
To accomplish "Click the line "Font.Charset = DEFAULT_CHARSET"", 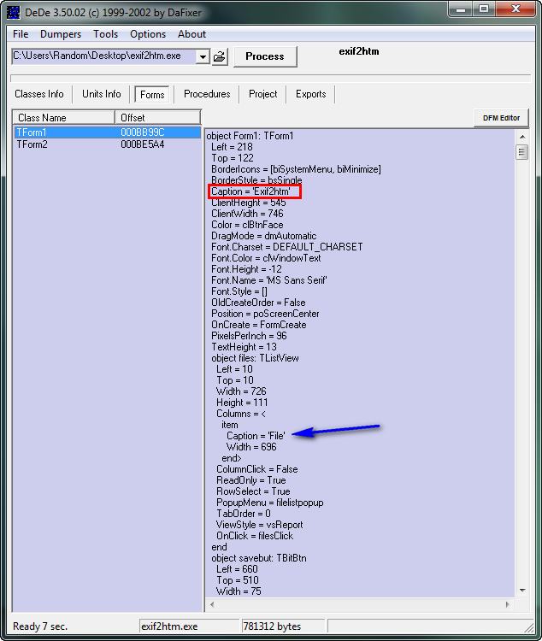I will (x=286, y=247).
